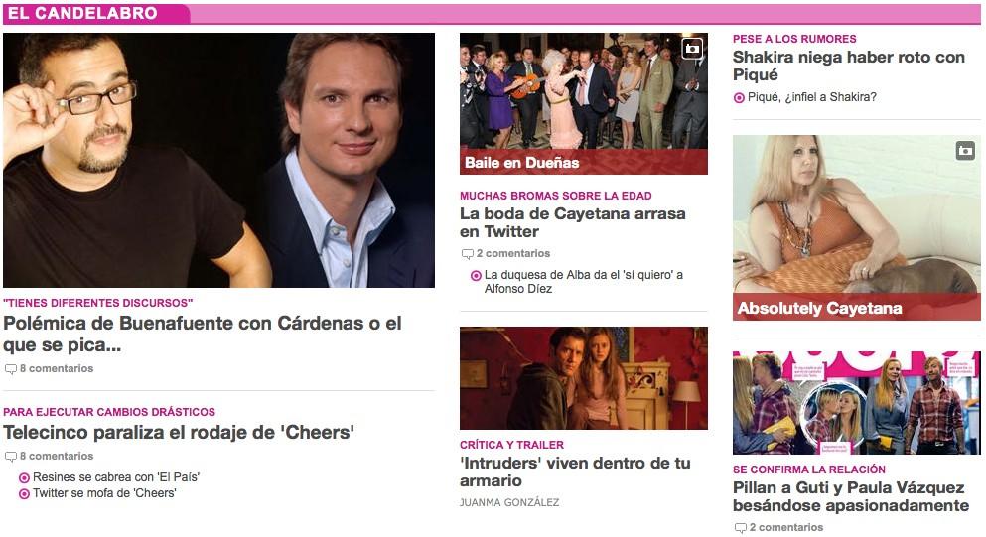Open the headline 'Polémica de Buenafuente con Cárdenas'
The image size is (986, 537).
[202, 334]
